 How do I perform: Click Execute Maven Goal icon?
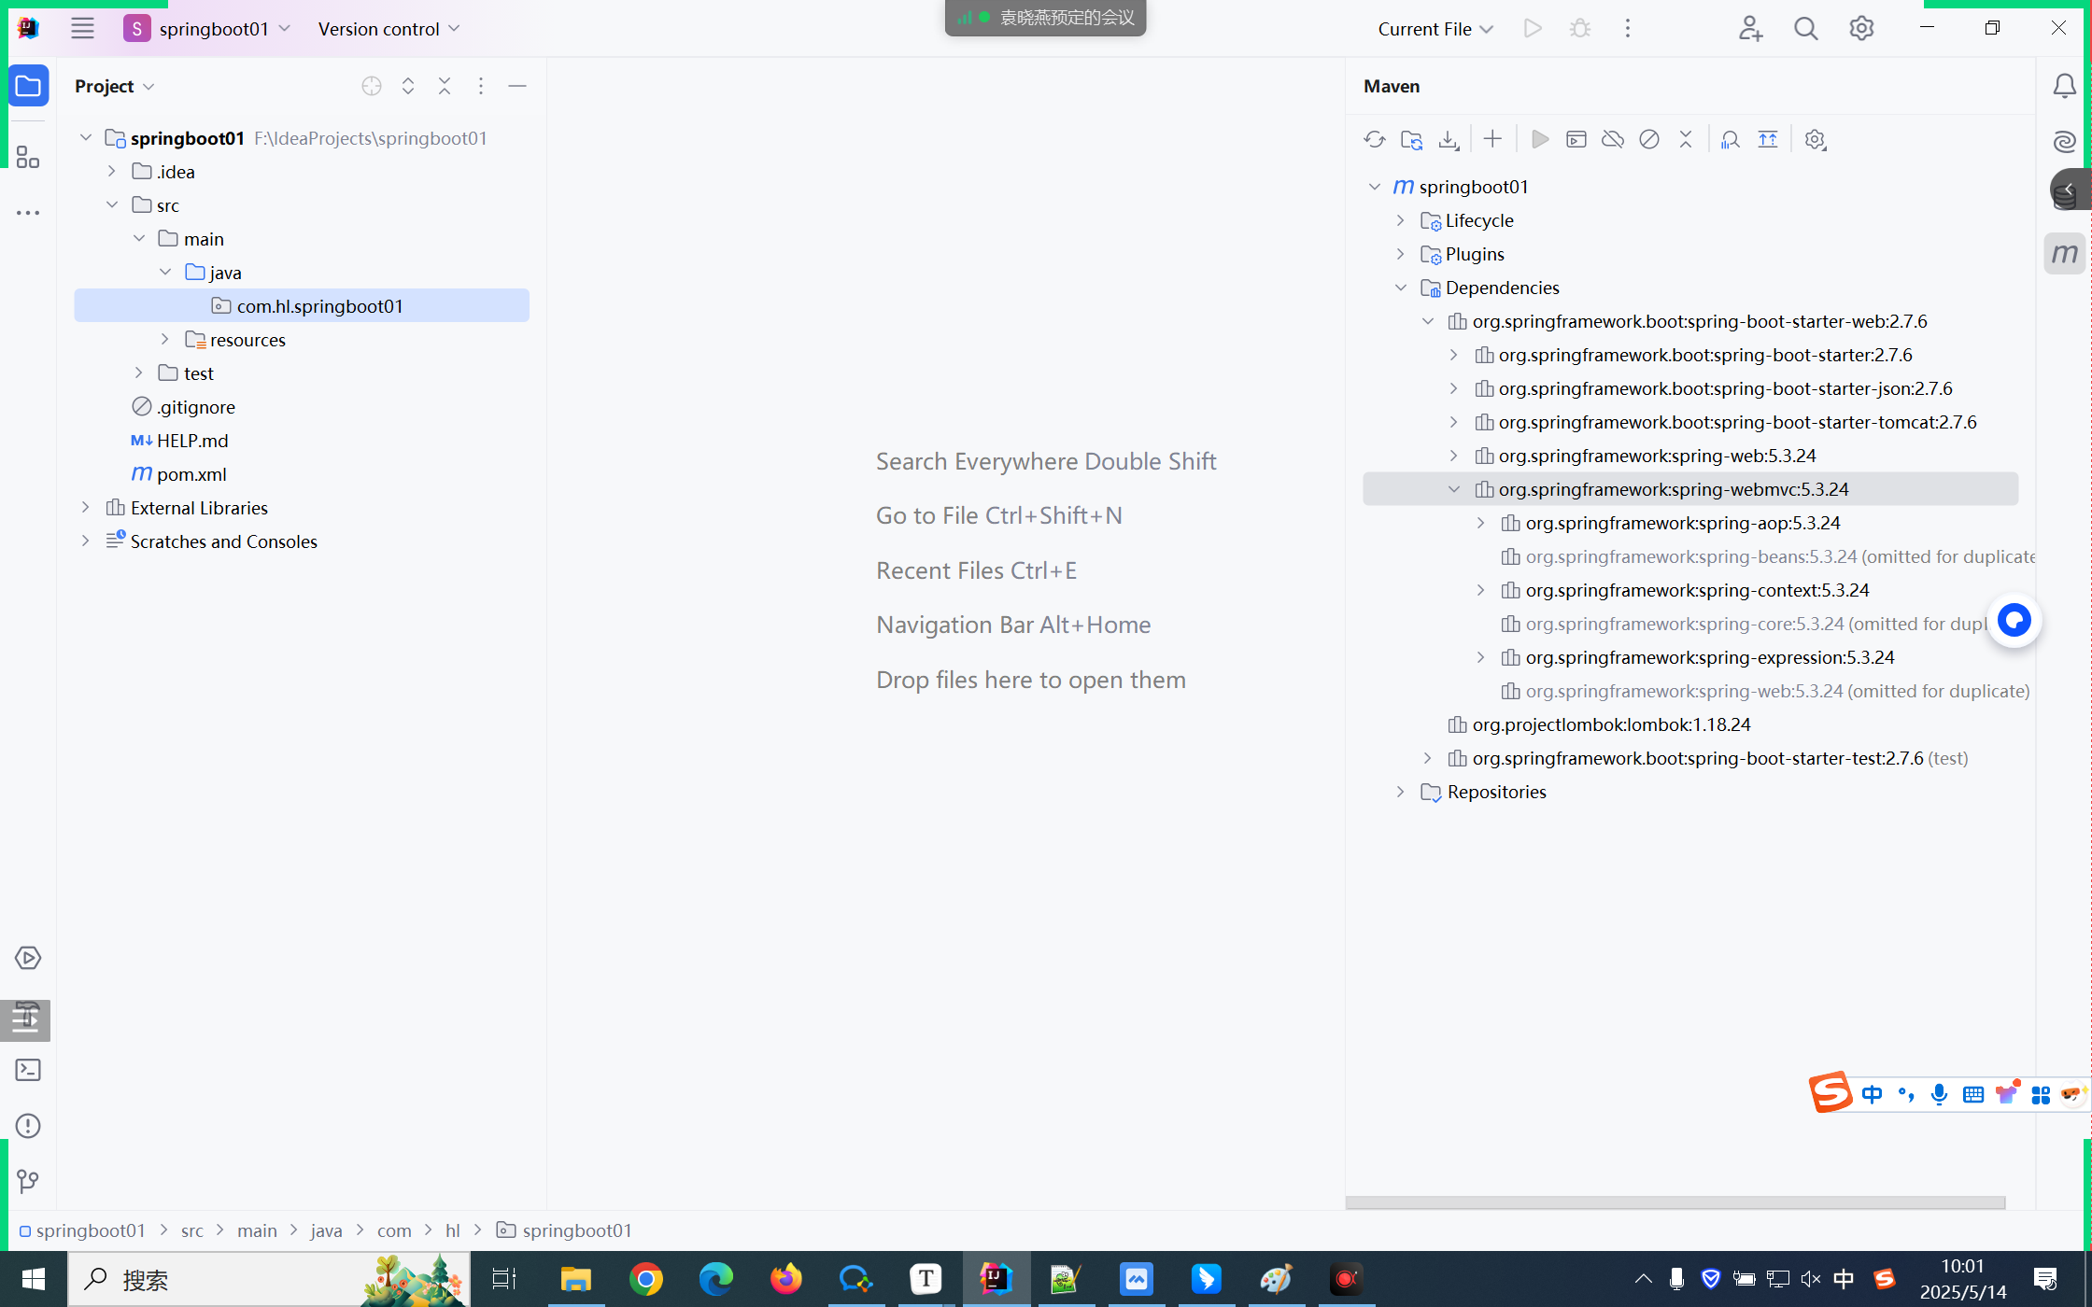[x=1576, y=140]
